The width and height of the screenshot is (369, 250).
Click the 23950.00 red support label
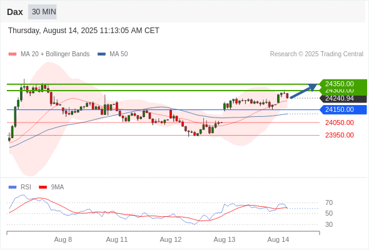(x=340, y=135)
